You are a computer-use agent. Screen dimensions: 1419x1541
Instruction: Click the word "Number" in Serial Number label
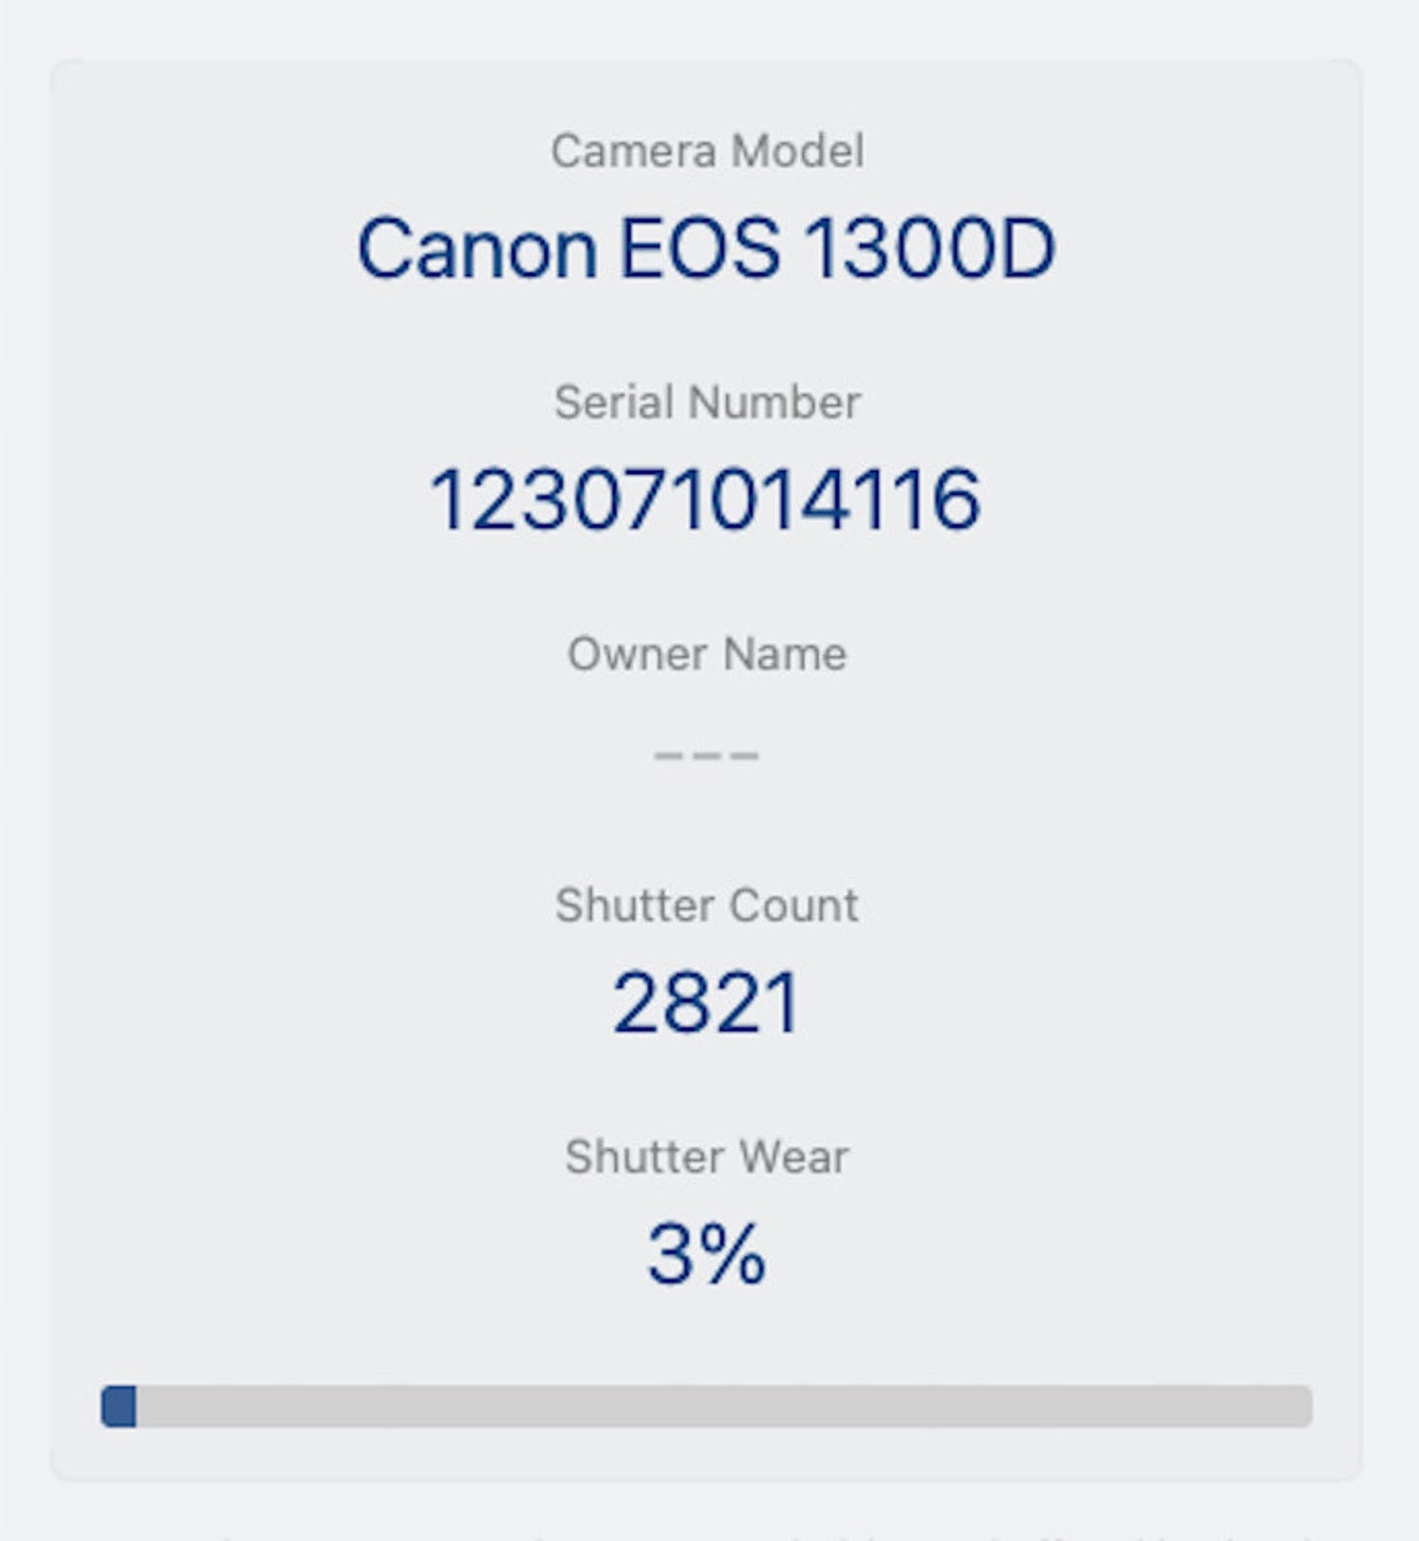click(775, 403)
